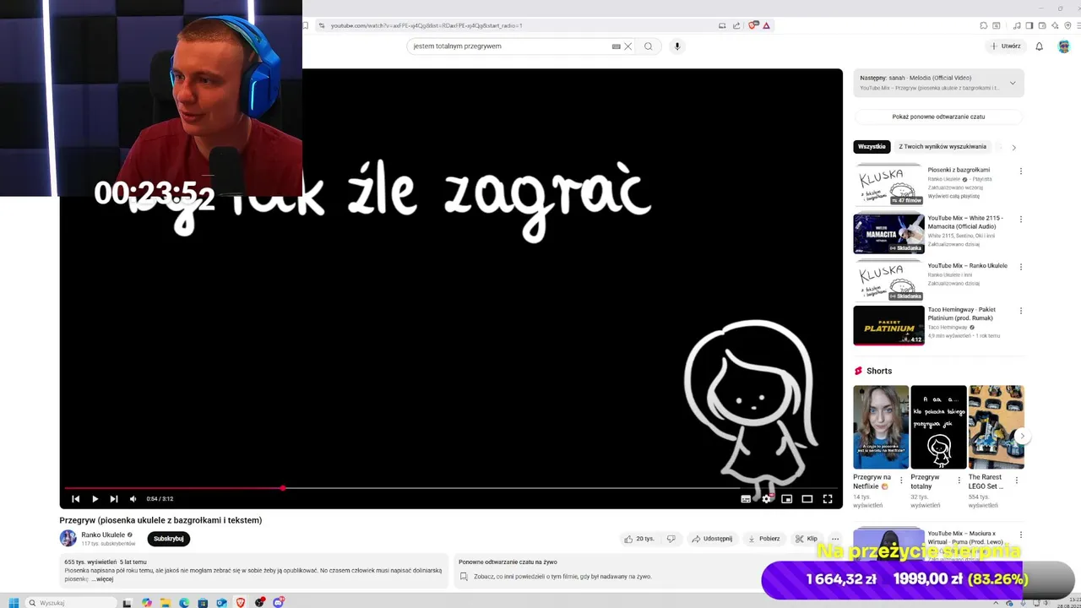Open YouTube Mix Mamacita thumbnail
The width and height of the screenshot is (1081, 608).
[888, 234]
